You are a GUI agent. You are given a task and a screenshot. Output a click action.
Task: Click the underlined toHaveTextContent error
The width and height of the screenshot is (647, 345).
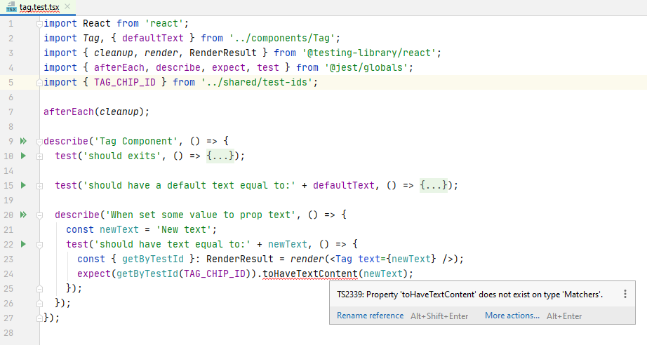pos(310,273)
